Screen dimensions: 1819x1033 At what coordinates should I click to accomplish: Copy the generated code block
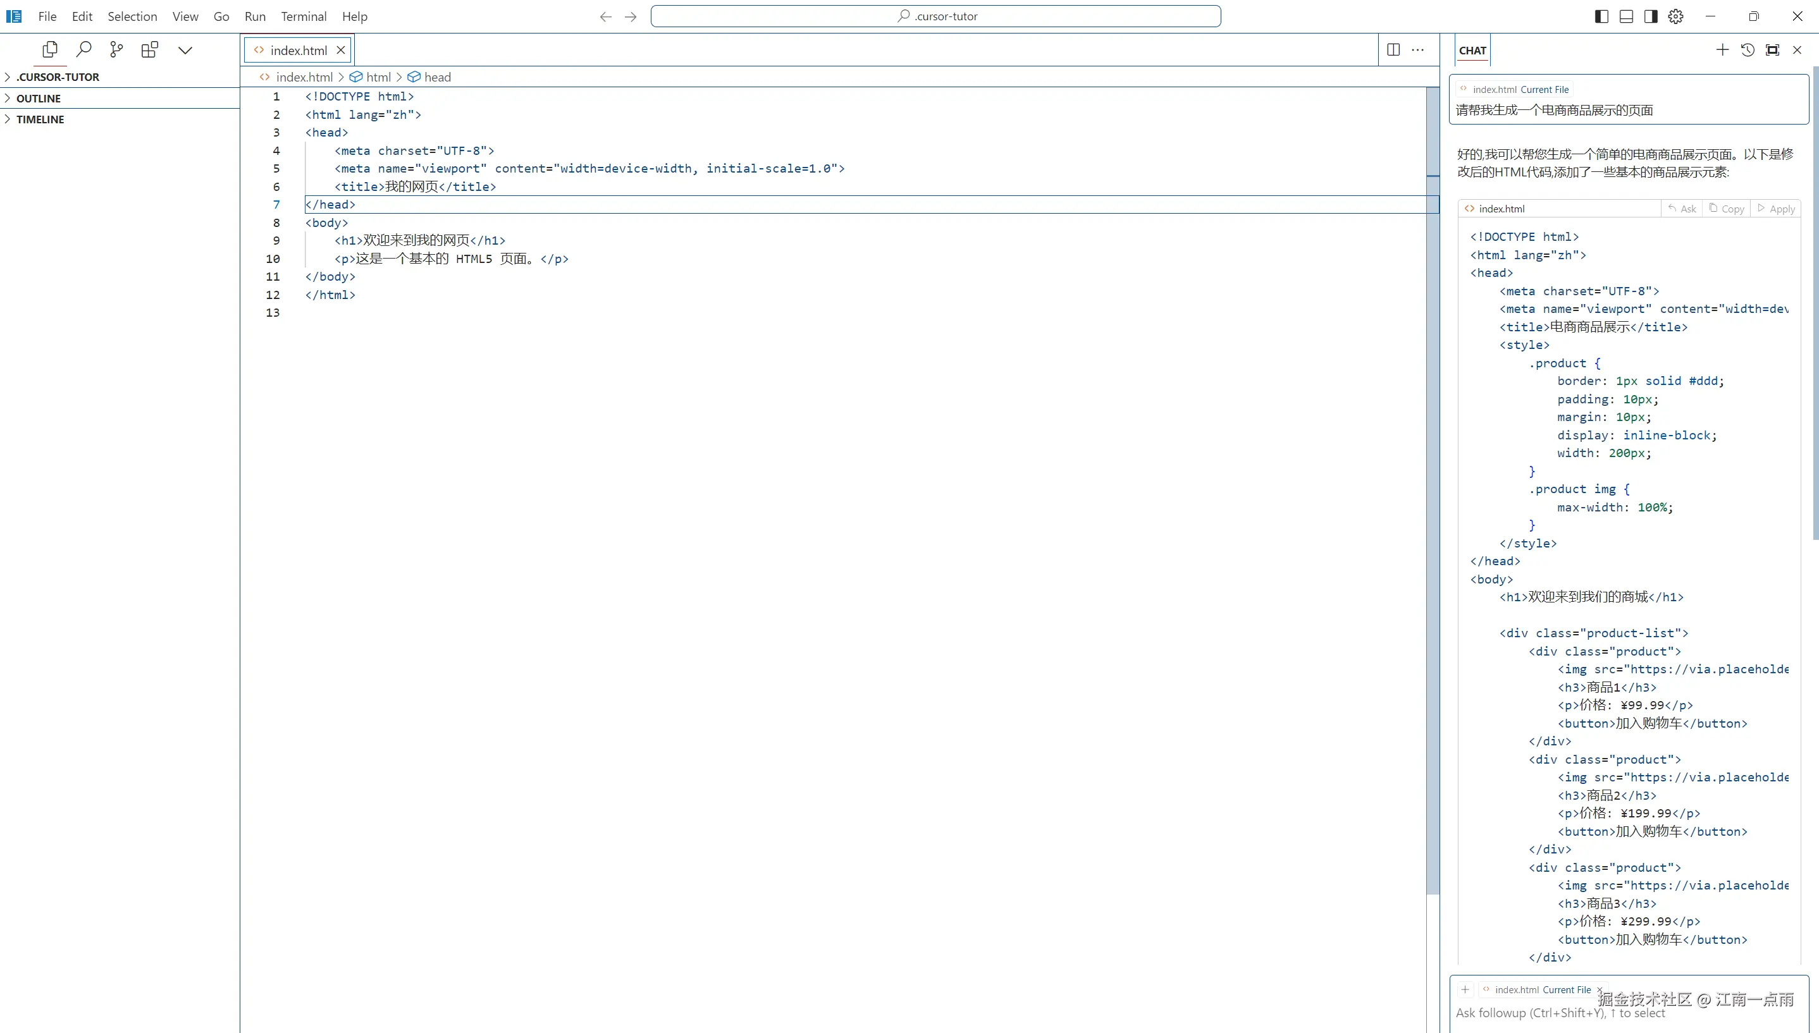(x=1726, y=209)
